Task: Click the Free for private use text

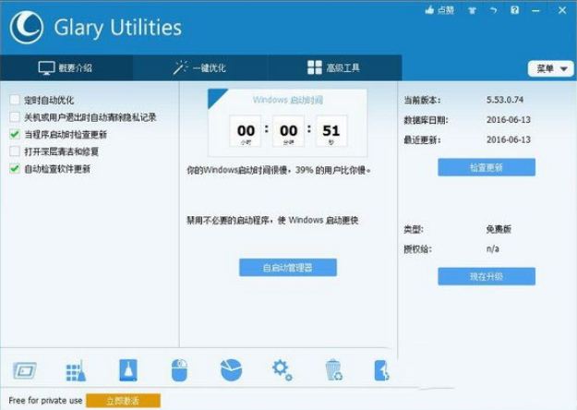Action: click(x=45, y=401)
